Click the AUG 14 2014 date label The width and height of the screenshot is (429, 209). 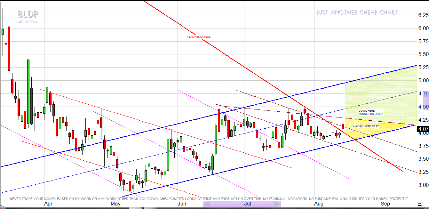[27, 22]
